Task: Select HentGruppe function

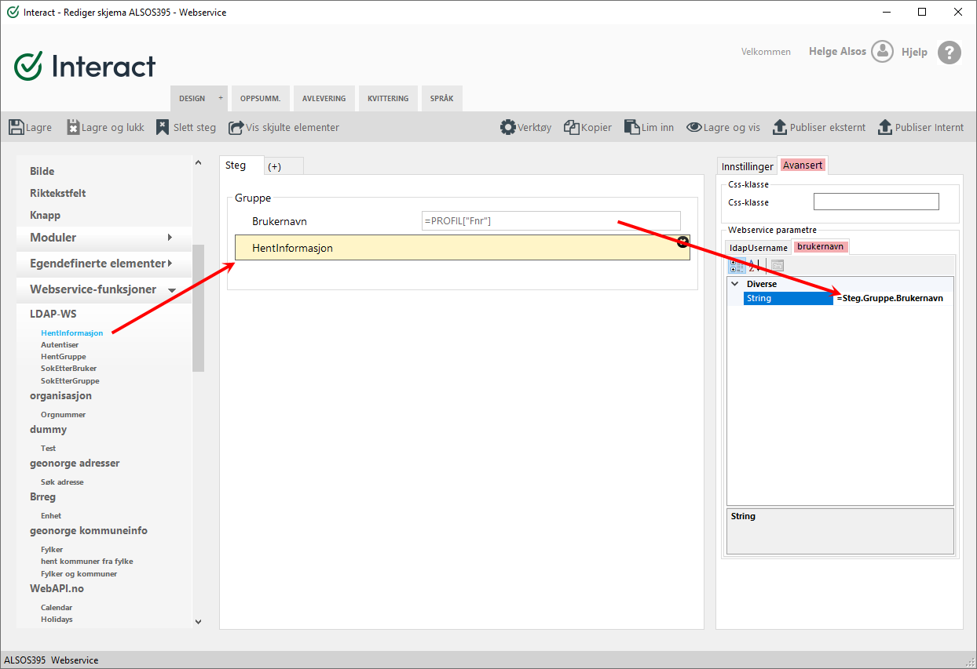Action: [64, 356]
